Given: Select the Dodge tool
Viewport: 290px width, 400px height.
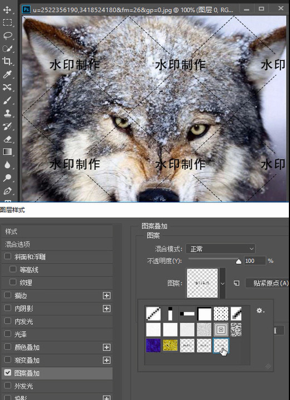Looking at the screenshot, I should tap(7, 178).
